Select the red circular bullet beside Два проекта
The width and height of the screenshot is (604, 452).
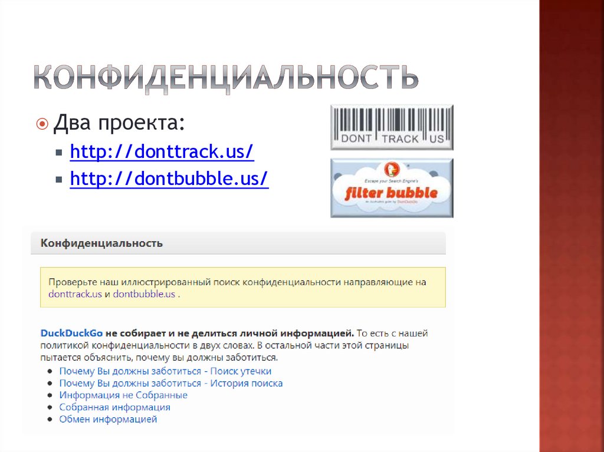(x=42, y=124)
